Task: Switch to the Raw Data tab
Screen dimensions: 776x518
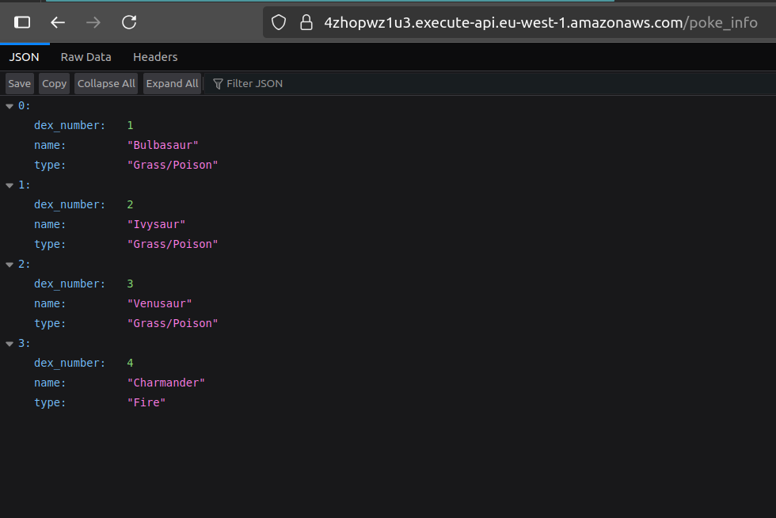Action: (86, 57)
